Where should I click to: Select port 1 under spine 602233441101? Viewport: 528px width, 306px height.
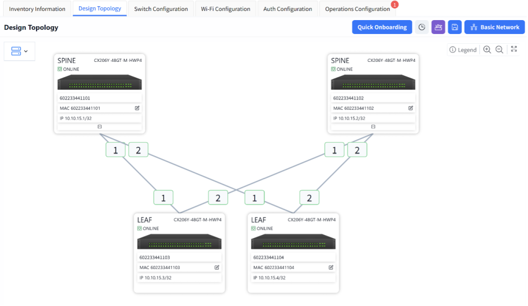(x=115, y=149)
